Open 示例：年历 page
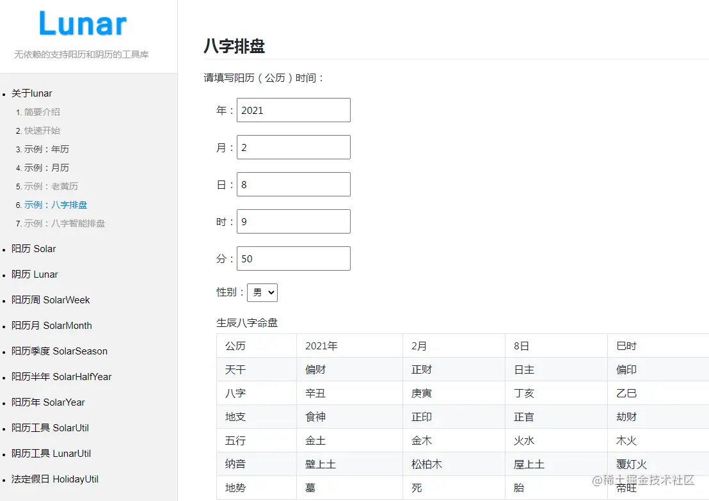 pos(47,148)
